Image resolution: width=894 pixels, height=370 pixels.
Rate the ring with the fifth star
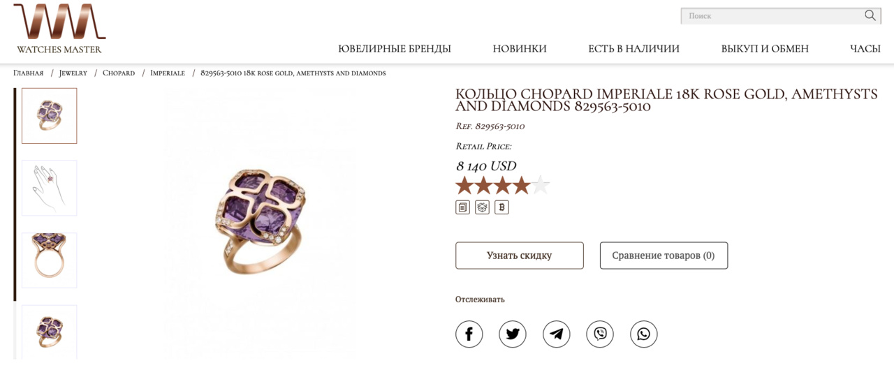coord(541,186)
